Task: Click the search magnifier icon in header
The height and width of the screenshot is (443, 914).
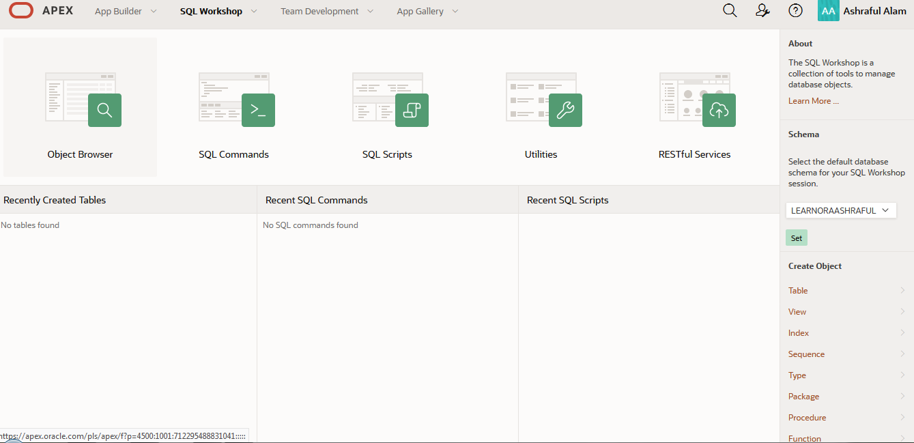Action: click(x=730, y=11)
